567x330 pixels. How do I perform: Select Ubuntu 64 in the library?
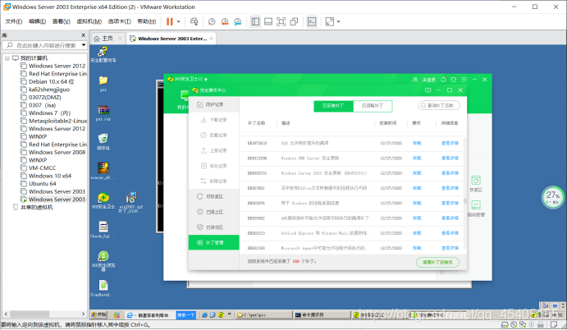coord(43,183)
